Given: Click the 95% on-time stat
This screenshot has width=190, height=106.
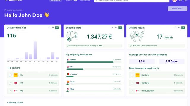Looking at the screenshot, I should click(142, 62).
